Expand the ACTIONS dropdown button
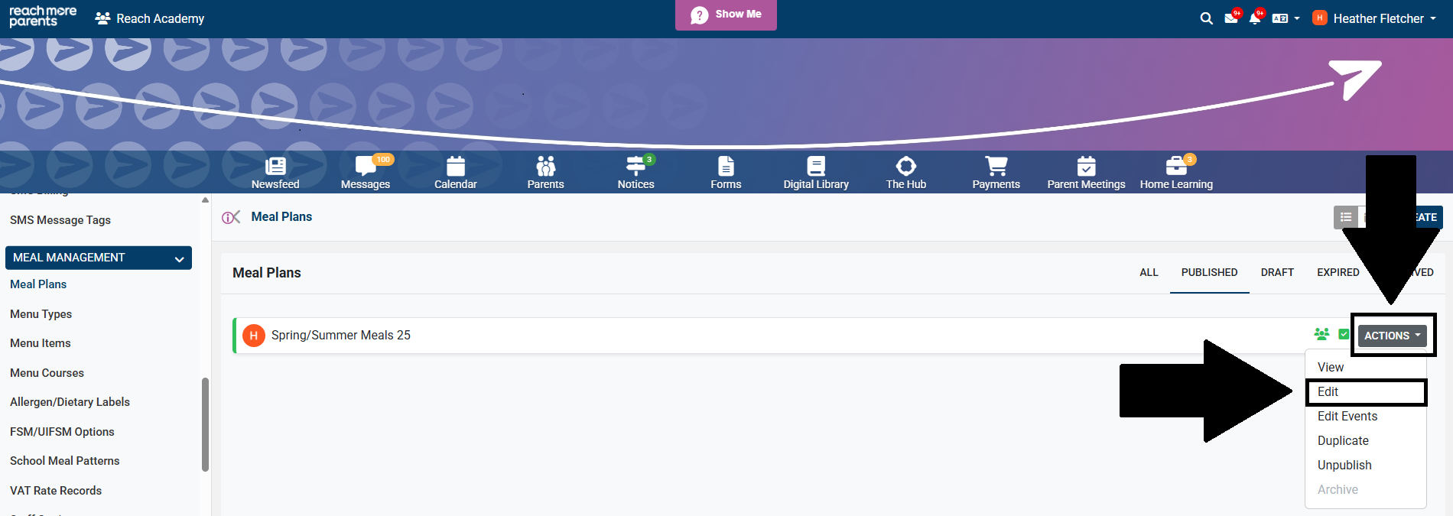This screenshot has height=516, width=1453. tap(1392, 336)
